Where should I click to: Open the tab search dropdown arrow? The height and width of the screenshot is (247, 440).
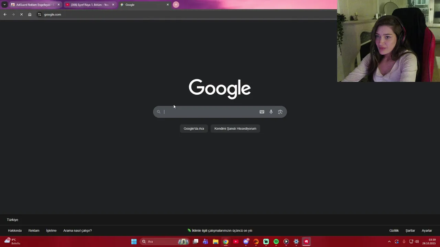click(x=4, y=5)
